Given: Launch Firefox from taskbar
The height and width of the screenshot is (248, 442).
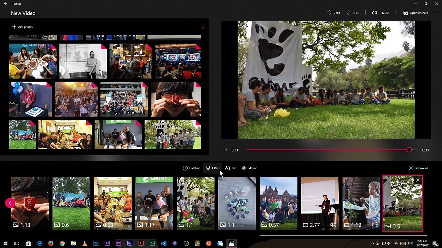Looking at the screenshot, I should click(x=51, y=244).
